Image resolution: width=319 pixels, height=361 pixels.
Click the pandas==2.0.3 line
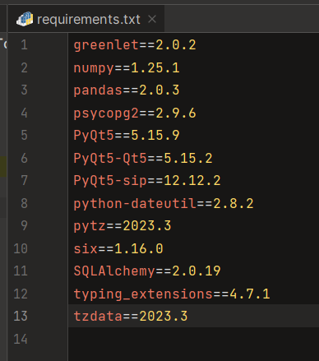click(x=127, y=90)
